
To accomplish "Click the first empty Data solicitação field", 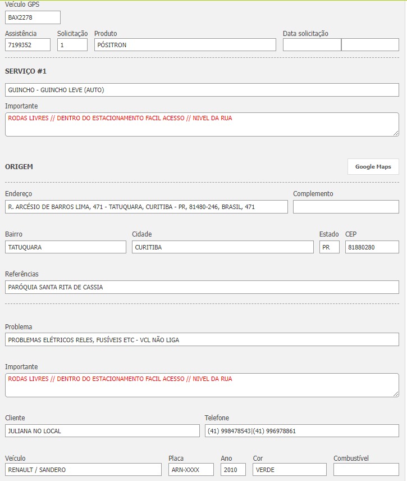I will [312, 45].
